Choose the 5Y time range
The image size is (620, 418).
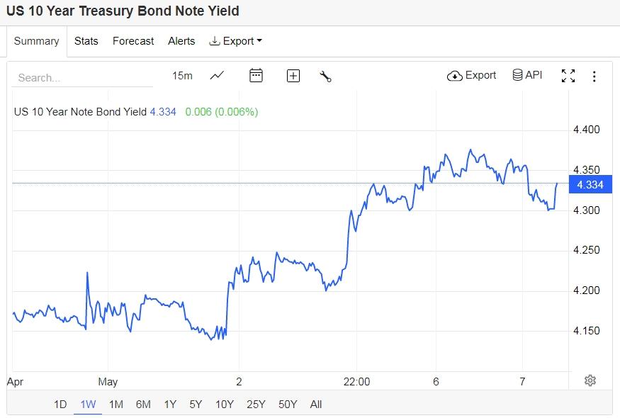coord(196,405)
